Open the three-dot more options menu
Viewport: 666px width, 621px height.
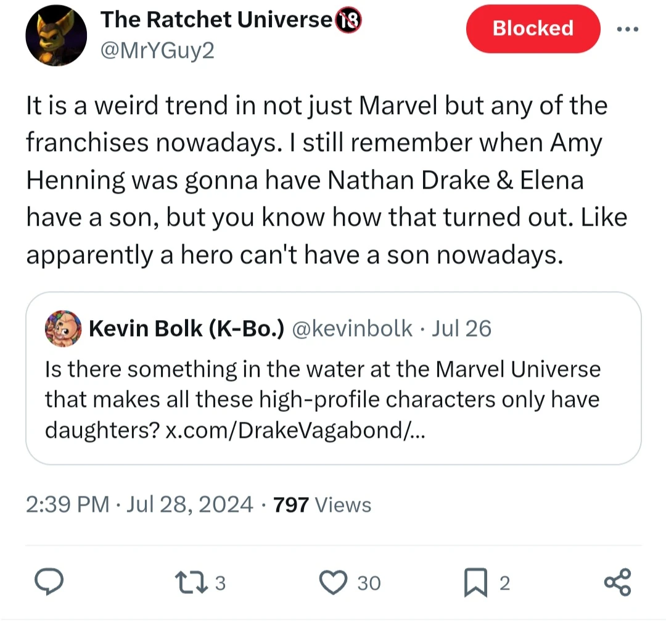pyautogui.click(x=628, y=28)
